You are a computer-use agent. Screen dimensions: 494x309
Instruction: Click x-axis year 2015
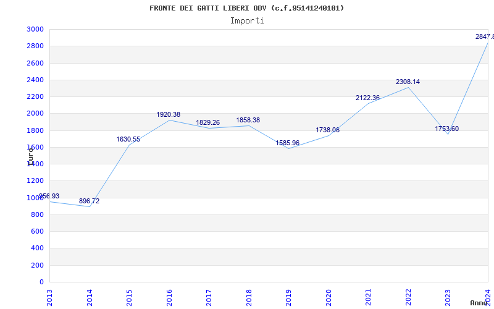pyautogui.click(x=129, y=297)
